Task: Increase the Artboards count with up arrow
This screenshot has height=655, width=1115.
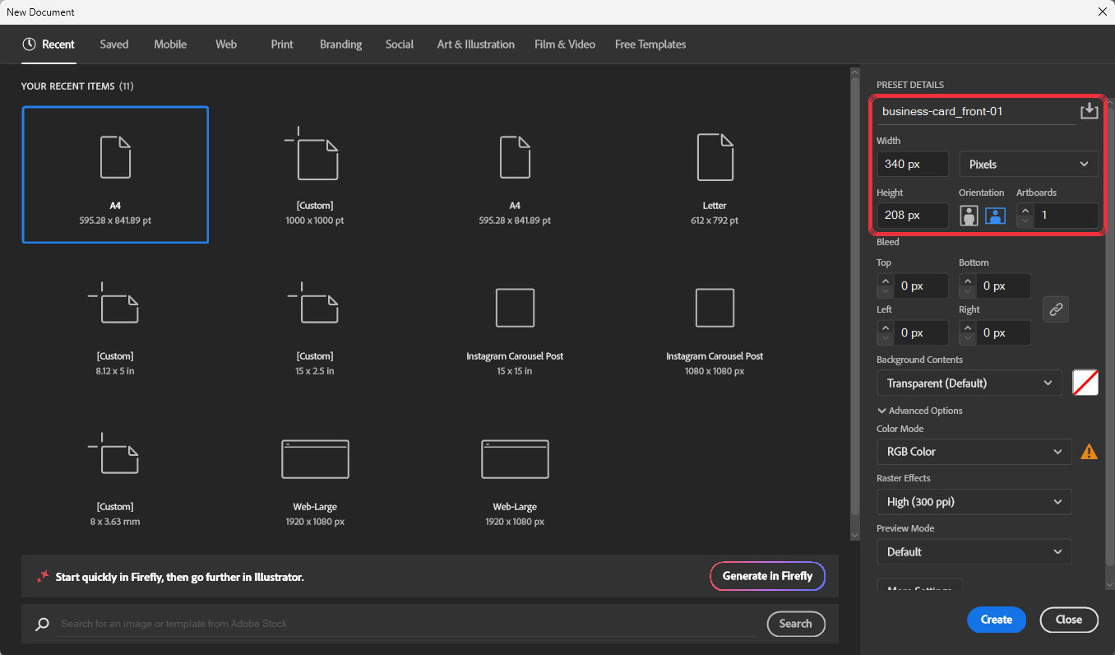Action: click(1025, 210)
